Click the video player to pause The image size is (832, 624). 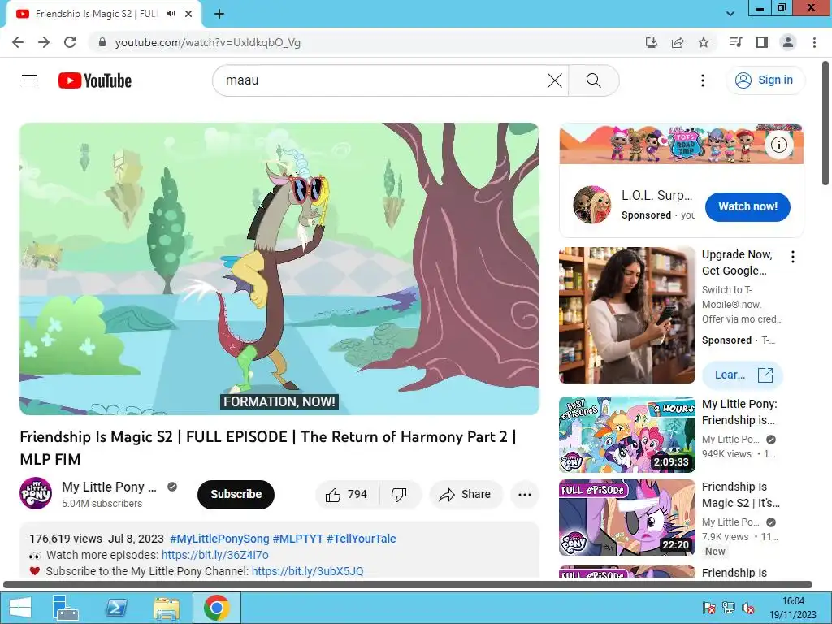279,268
